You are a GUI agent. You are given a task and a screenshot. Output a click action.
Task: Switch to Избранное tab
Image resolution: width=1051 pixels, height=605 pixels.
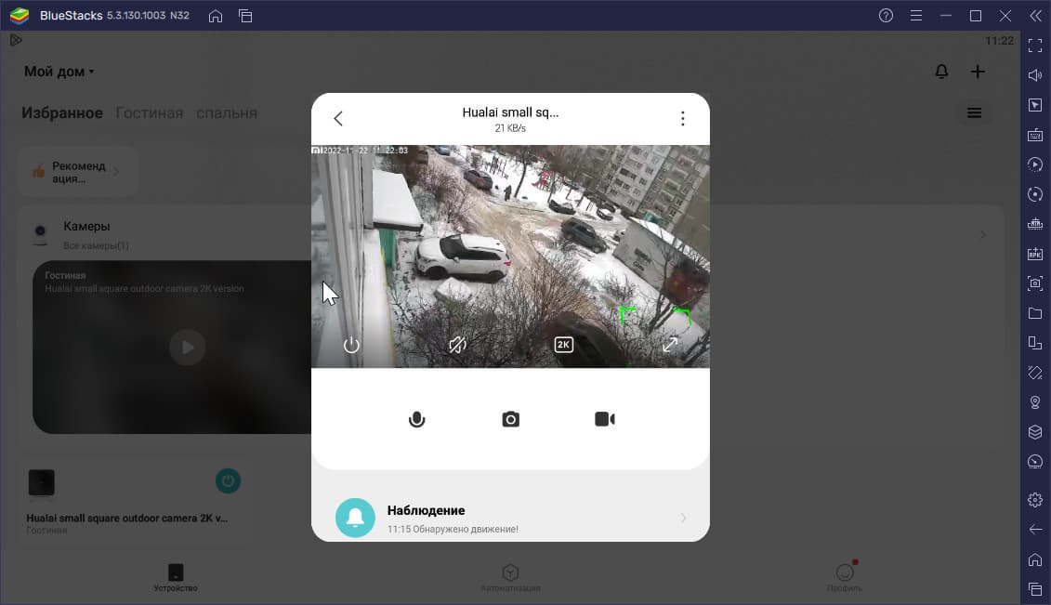click(x=62, y=112)
